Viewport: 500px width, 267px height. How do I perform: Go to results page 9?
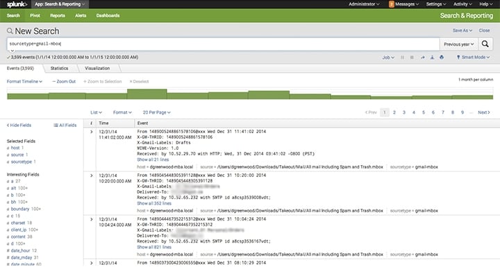[x=462, y=112]
